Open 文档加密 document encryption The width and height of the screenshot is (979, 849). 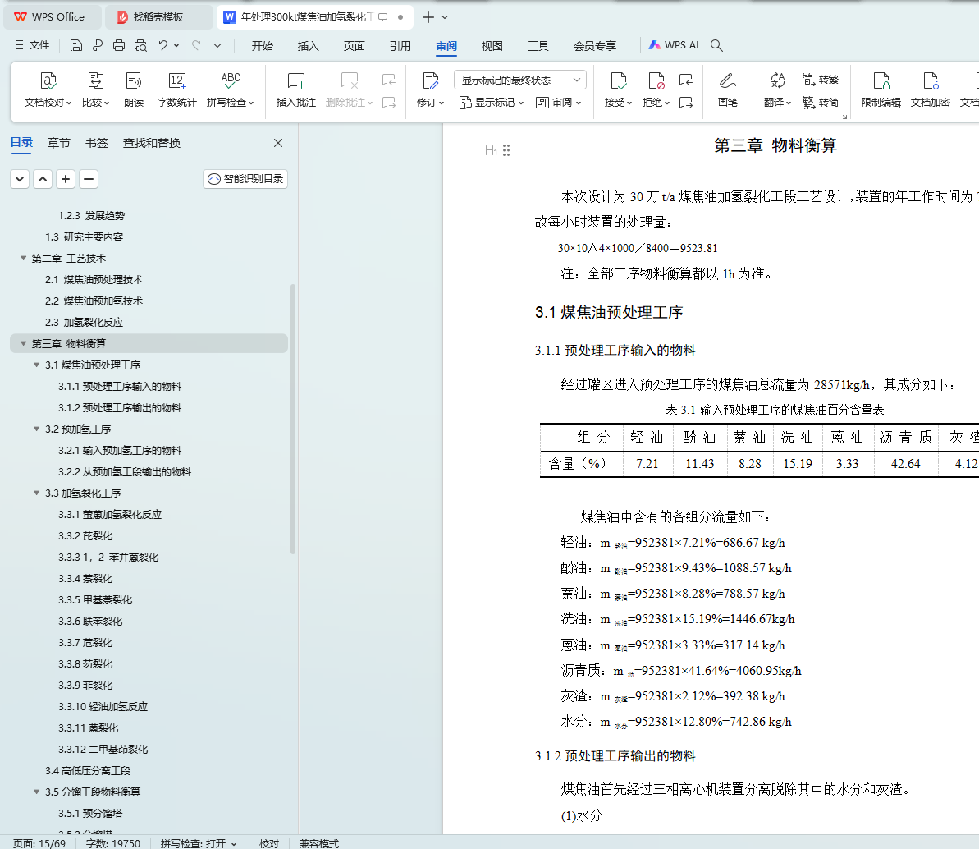pos(931,89)
